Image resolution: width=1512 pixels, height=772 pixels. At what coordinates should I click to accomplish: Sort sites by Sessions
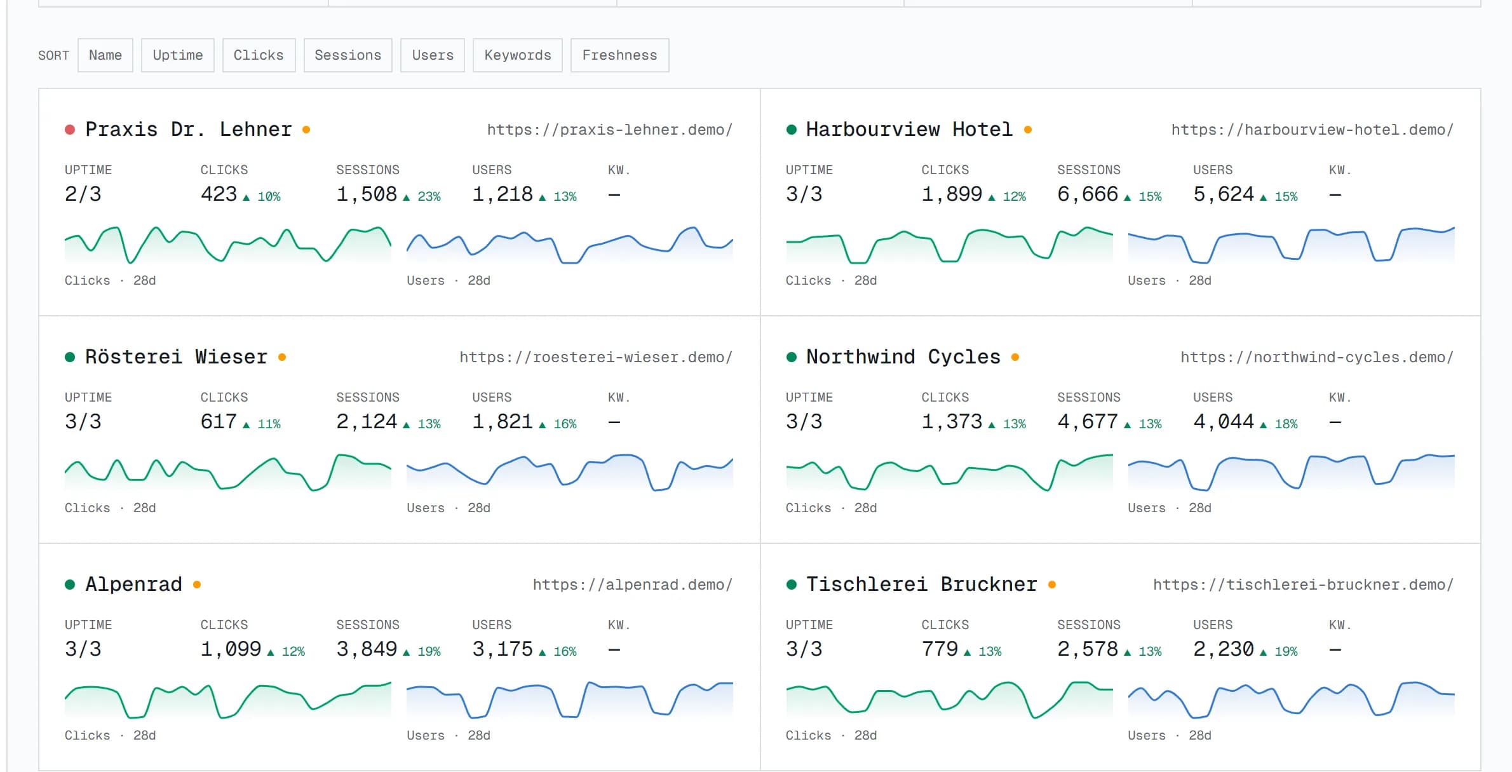click(x=348, y=55)
